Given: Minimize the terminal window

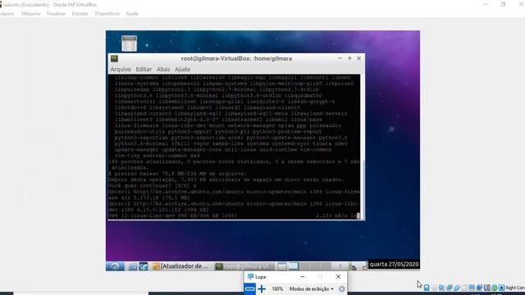Looking at the screenshot, I should (340, 58).
